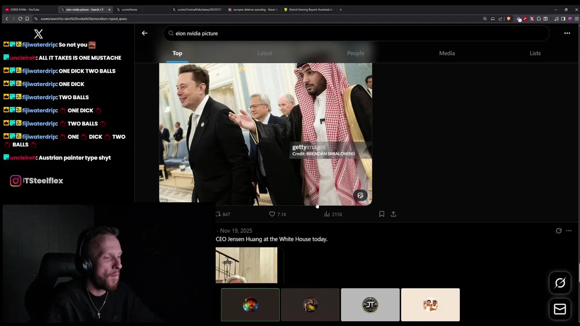Open the browser hamburger menu
580x326 pixels.
pyautogui.click(x=576, y=19)
